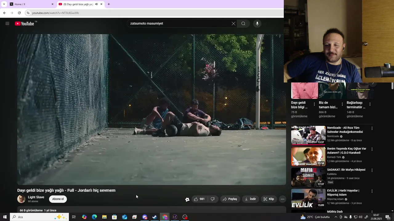Open Nemlizade Ali Rıza video thumbnail
394x221 pixels.
[308, 135]
